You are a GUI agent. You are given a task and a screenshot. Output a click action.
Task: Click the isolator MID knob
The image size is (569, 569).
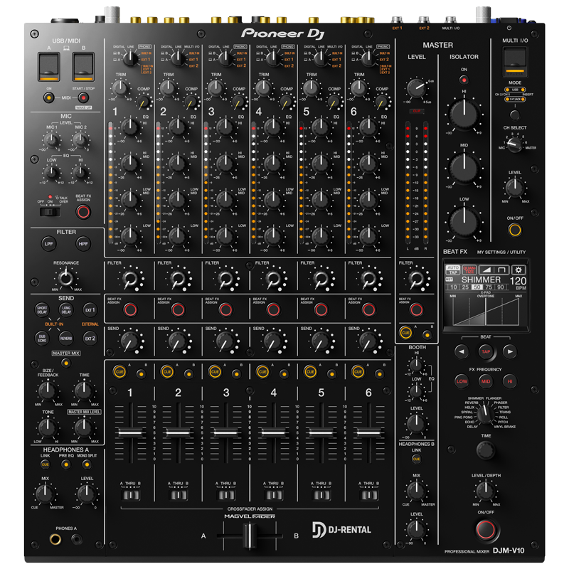(464, 168)
